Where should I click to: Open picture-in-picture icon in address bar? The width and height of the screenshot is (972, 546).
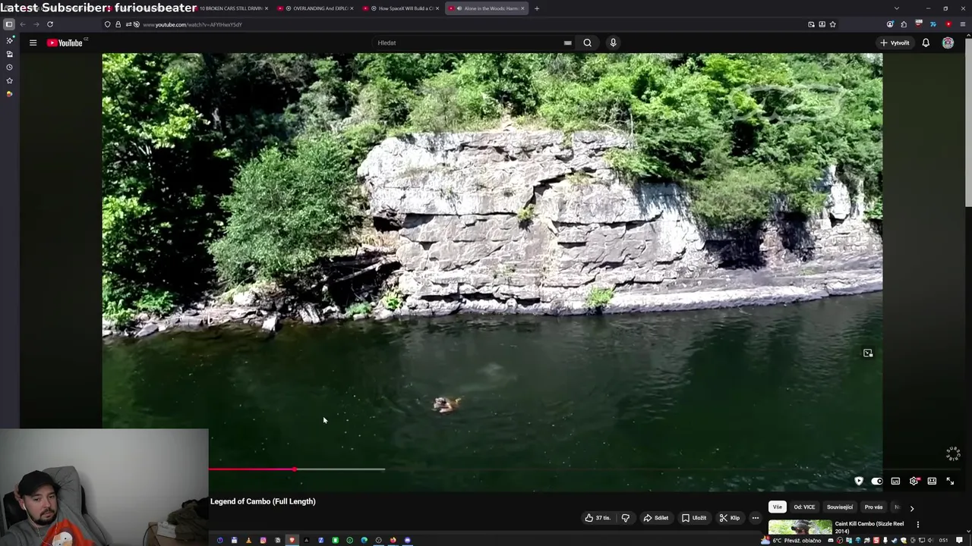(811, 24)
